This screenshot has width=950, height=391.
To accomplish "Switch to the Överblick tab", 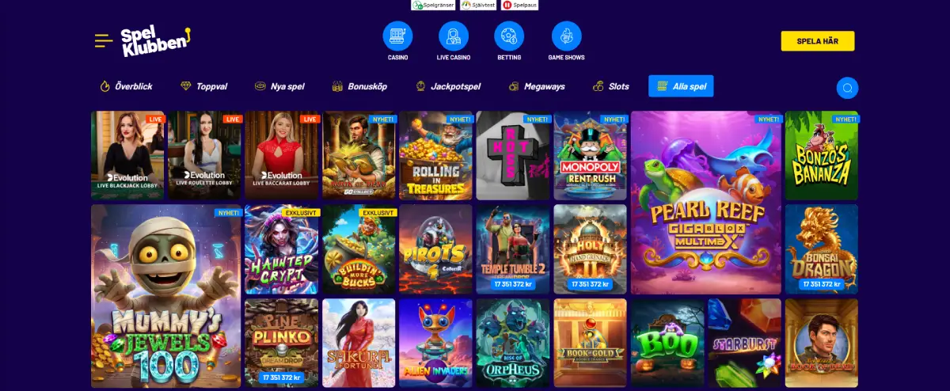I will click(x=127, y=86).
